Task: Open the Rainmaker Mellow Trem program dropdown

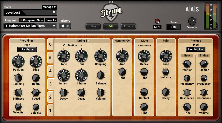Action: click(x=30, y=26)
